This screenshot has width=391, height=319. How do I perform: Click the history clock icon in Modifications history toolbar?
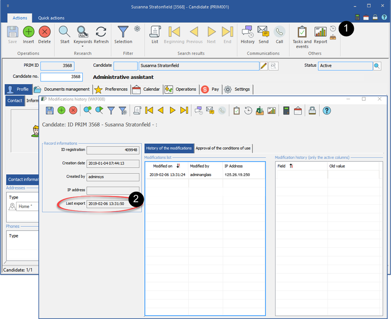point(248,110)
